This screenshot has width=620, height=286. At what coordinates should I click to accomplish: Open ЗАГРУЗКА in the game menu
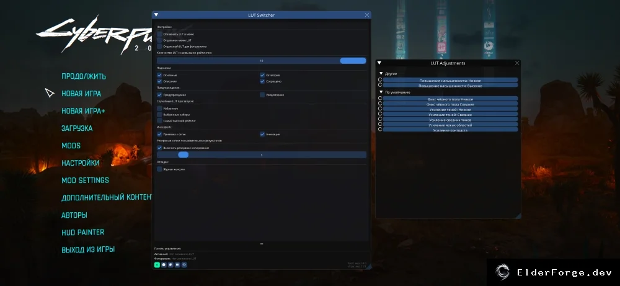point(77,128)
